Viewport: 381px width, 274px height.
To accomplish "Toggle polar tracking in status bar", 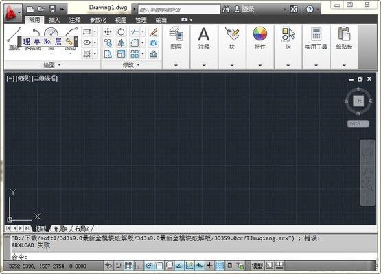I will [x=149, y=266].
